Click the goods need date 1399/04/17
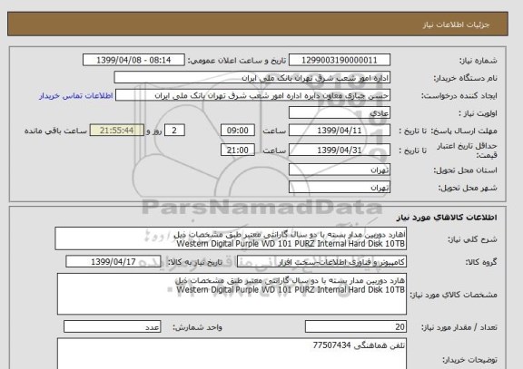Screen dimensions: 523x369 113,262
